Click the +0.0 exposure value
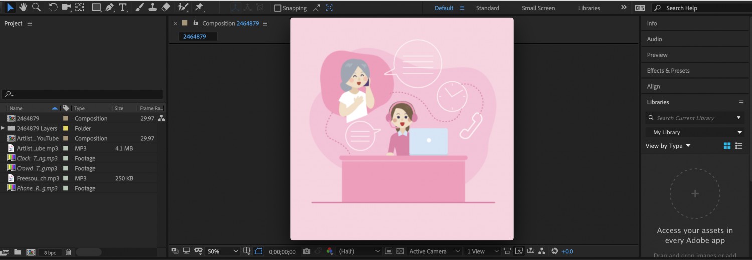Viewport: 752px width, 260px height. coord(567,251)
